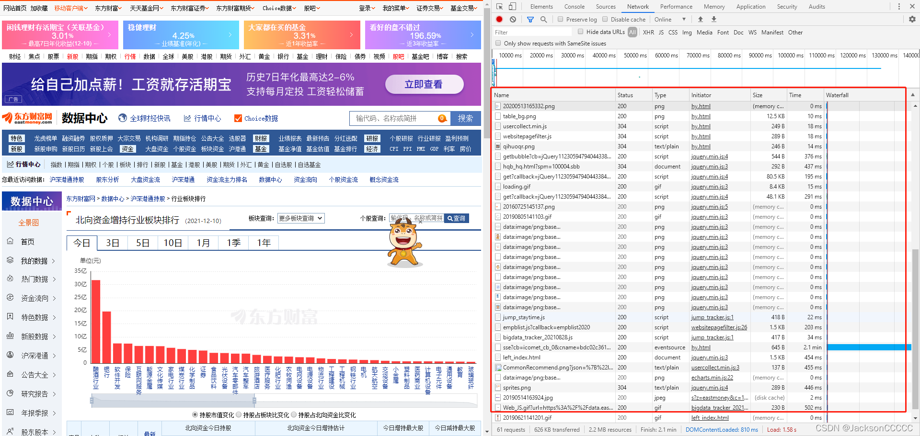
Task: Click the network Filter input field
Action: tap(532, 32)
